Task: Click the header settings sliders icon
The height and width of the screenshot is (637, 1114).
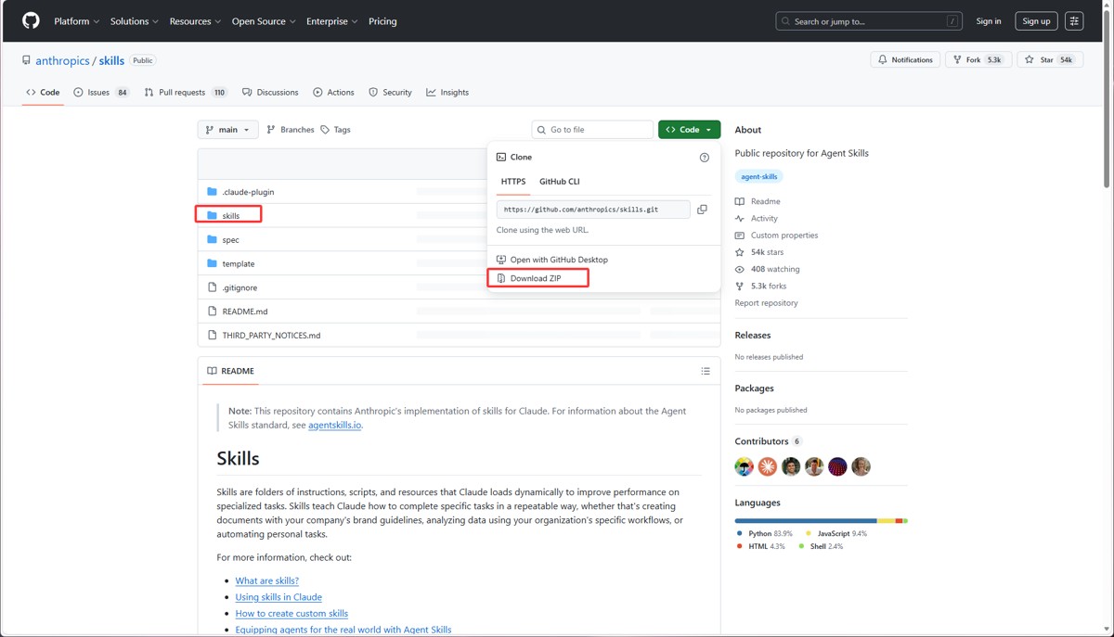Action: [x=1074, y=20]
